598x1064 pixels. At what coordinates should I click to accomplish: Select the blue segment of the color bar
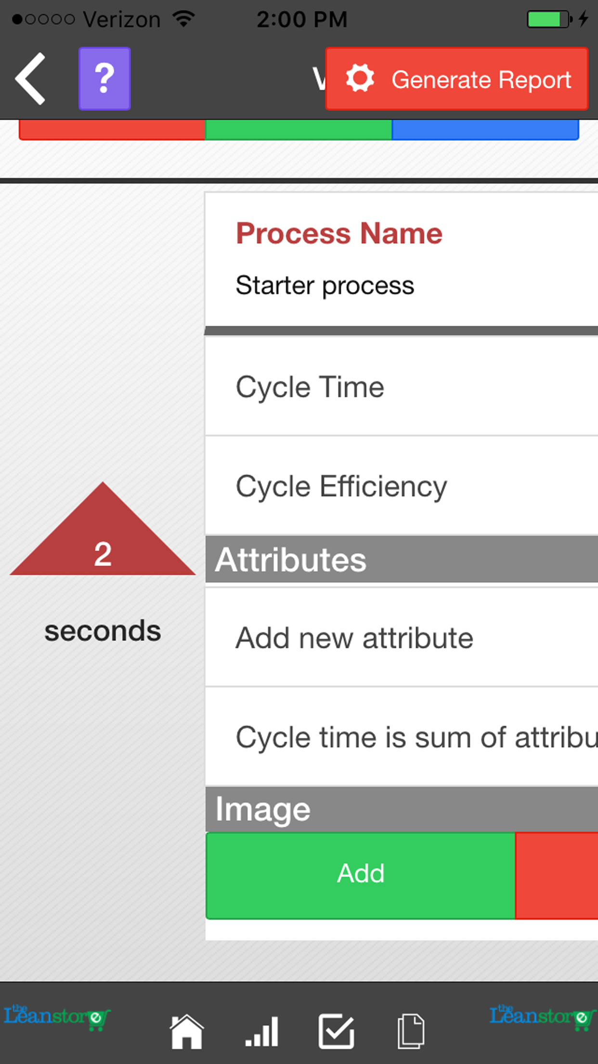(485, 130)
